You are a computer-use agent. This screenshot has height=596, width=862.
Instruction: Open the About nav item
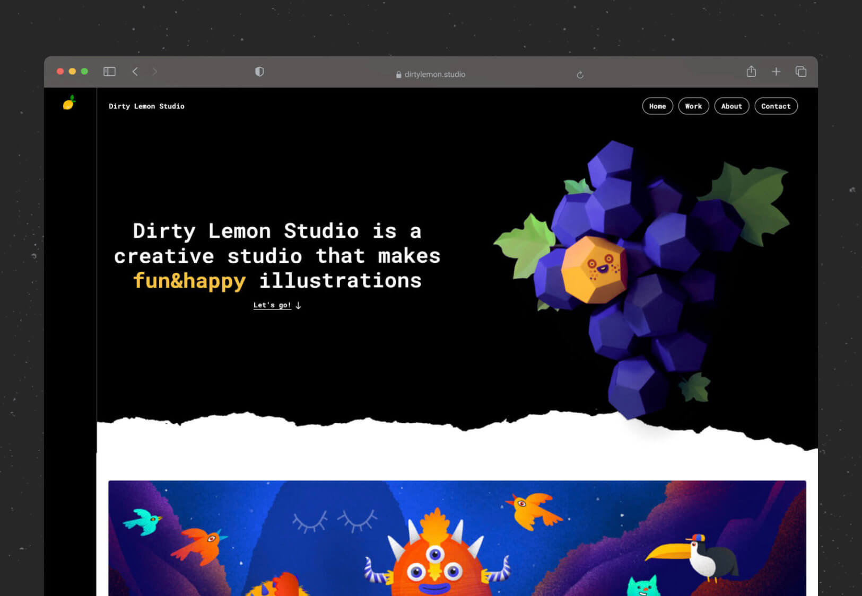(732, 106)
